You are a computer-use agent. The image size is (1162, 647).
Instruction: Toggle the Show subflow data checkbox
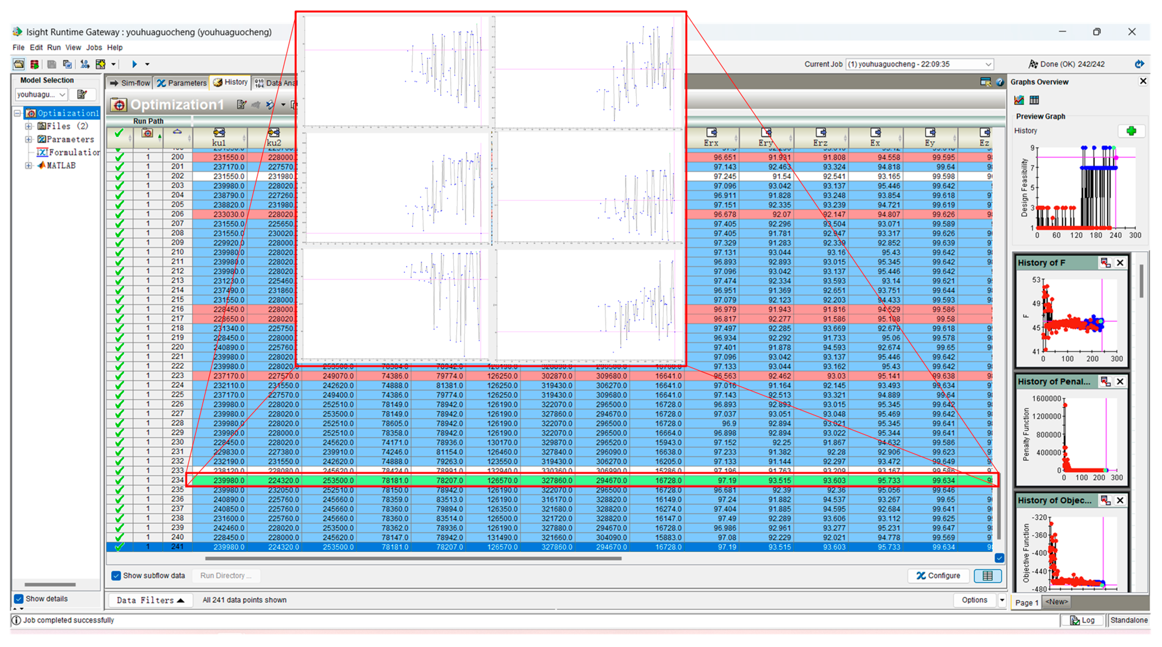pyautogui.click(x=117, y=576)
